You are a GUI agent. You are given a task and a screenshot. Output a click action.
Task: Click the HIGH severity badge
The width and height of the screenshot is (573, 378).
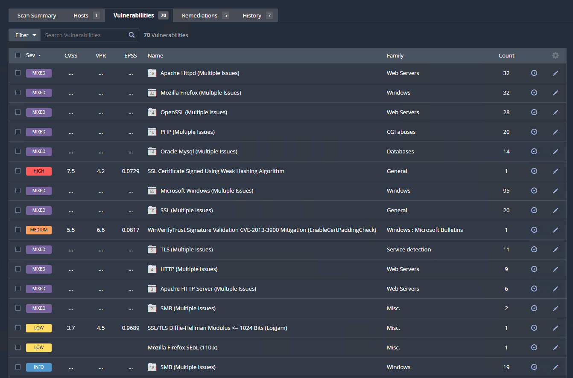[x=39, y=171]
